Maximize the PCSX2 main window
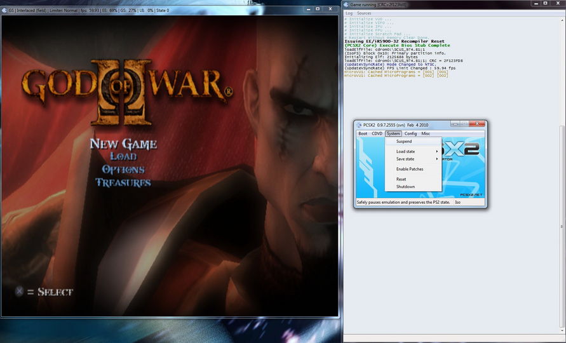This screenshot has height=343, width=566. tap(464, 124)
